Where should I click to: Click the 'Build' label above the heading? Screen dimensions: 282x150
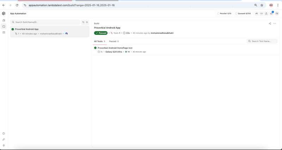click(x=97, y=24)
